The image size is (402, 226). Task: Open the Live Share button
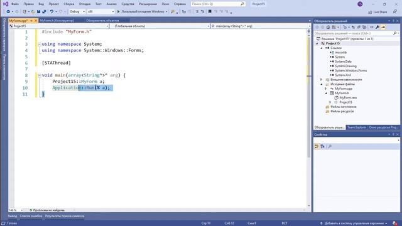point(378,12)
